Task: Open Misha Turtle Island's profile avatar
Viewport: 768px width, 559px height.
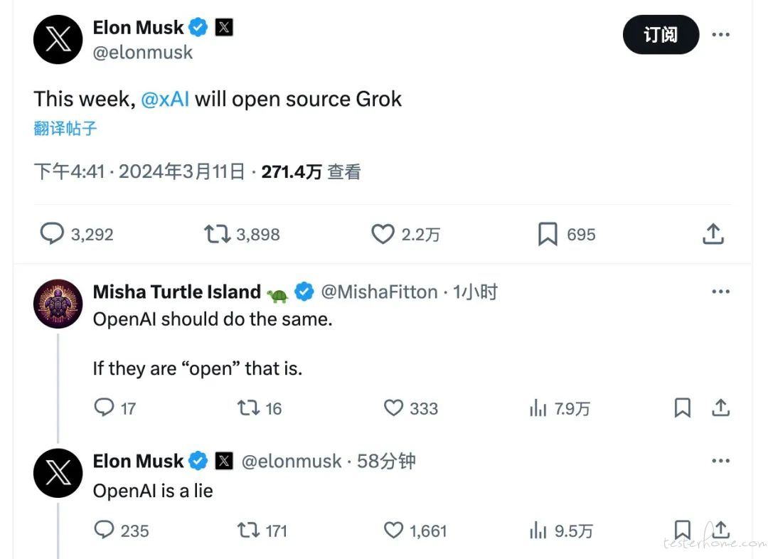Action: pyautogui.click(x=58, y=304)
